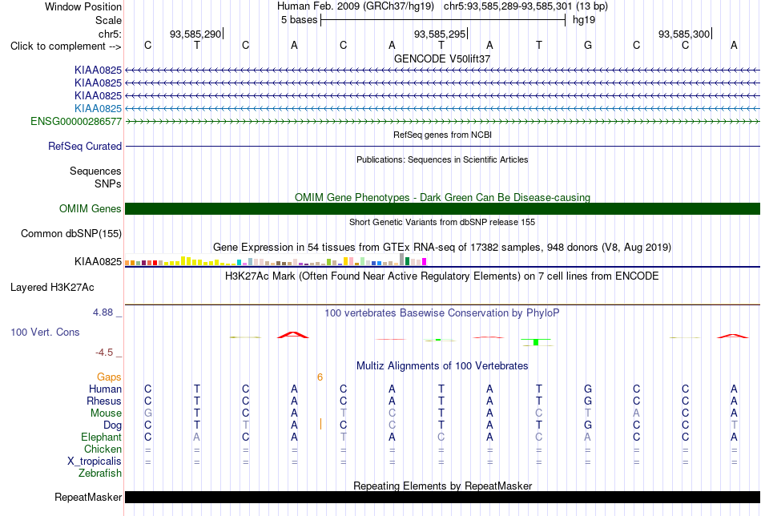This screenshot has height=516, width=761.
Task: Click the Mouse species label
Action: point(106,413)
